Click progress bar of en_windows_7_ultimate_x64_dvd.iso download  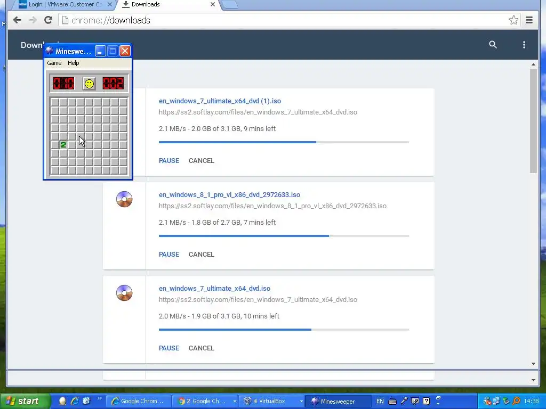tap(284, 329)
